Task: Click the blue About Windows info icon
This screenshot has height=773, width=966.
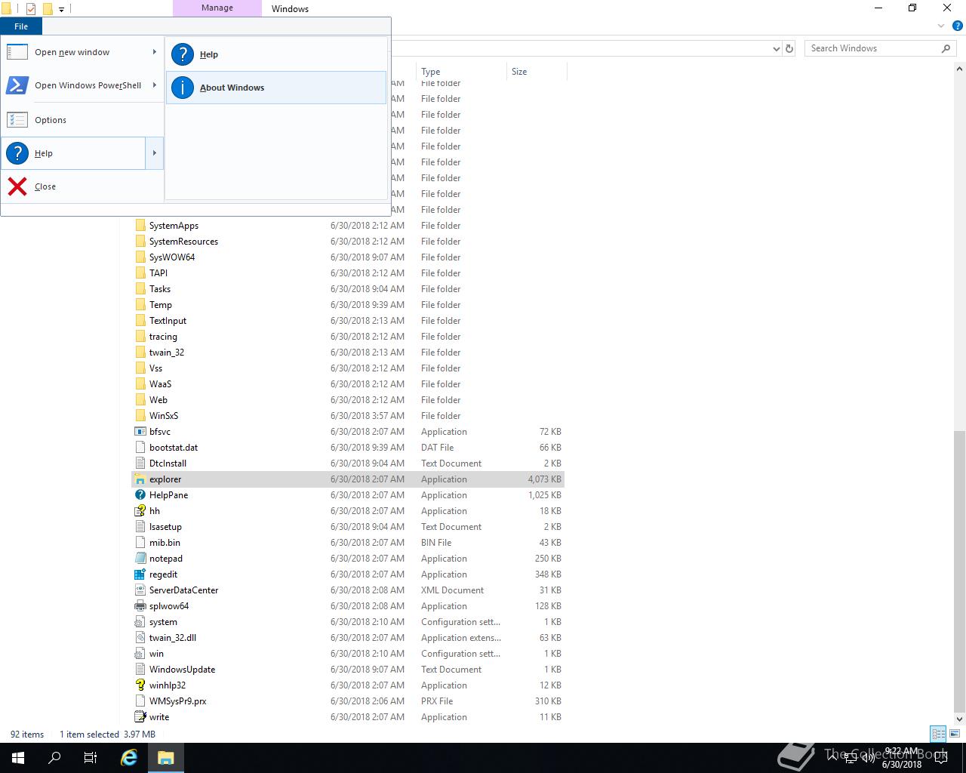Action: (183, 88)
